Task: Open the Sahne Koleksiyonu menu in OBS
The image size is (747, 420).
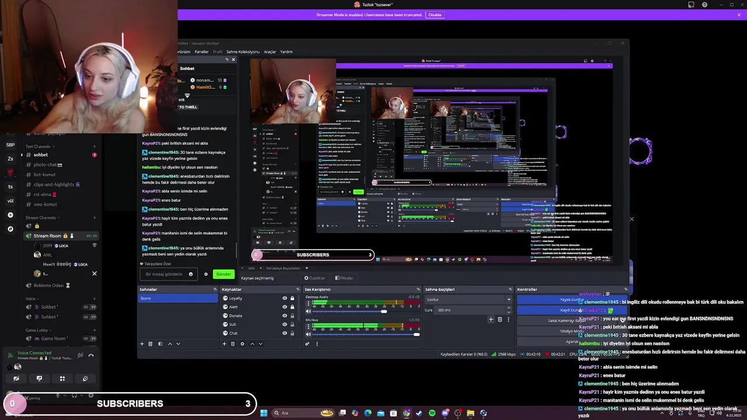Action: (243, 52)
